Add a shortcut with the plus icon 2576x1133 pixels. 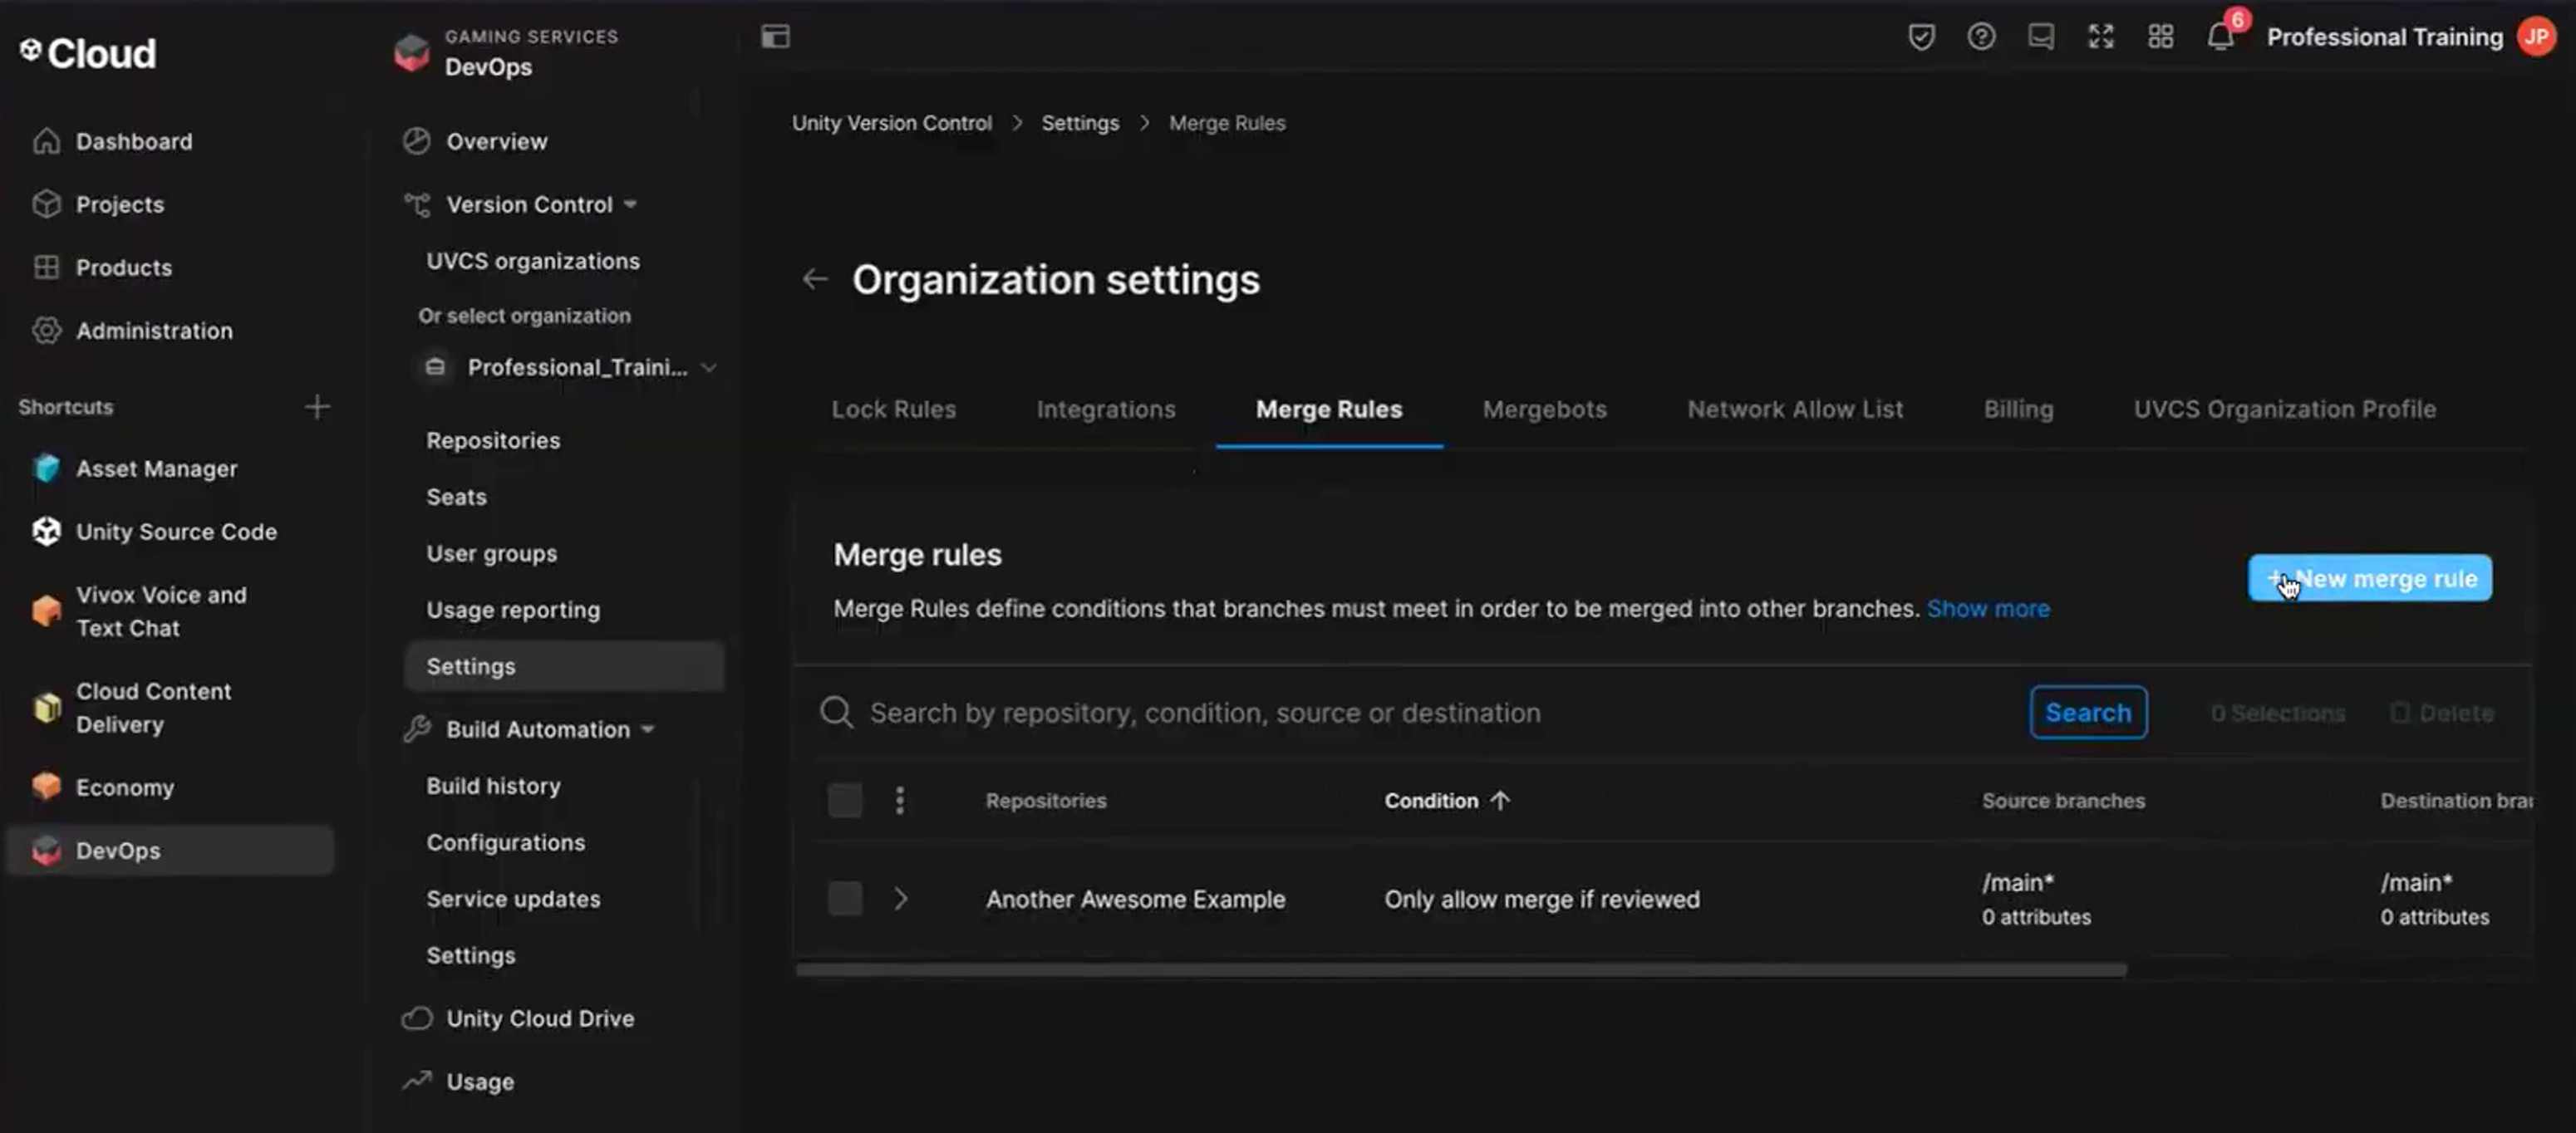(317, 407)
